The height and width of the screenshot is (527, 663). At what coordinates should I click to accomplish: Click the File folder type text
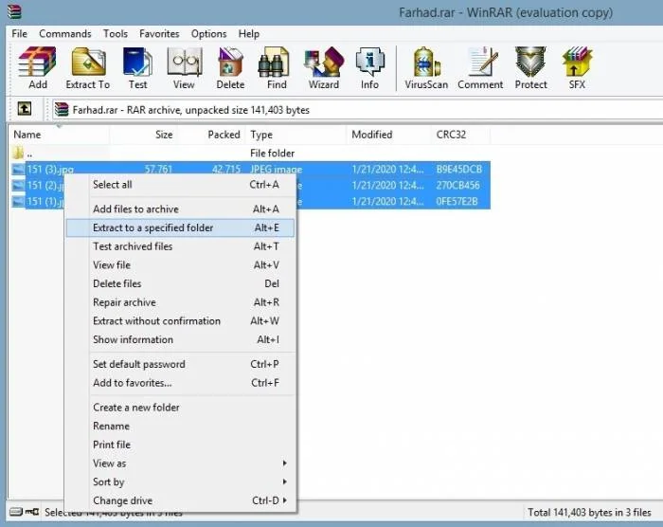pos(273,154)
